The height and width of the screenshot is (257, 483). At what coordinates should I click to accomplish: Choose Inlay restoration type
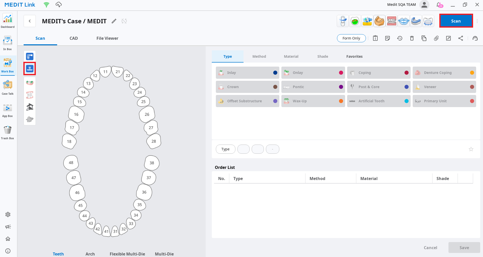click(248, 73)
